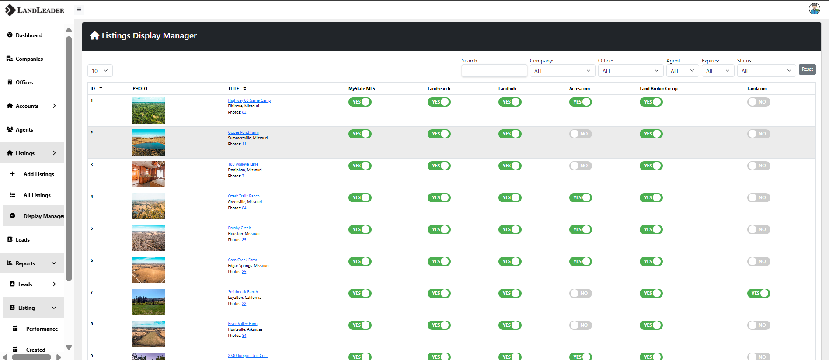Open the Add Listings page
Image resolution: width=829 pixels, height=360 pixels.
[33, 174]
